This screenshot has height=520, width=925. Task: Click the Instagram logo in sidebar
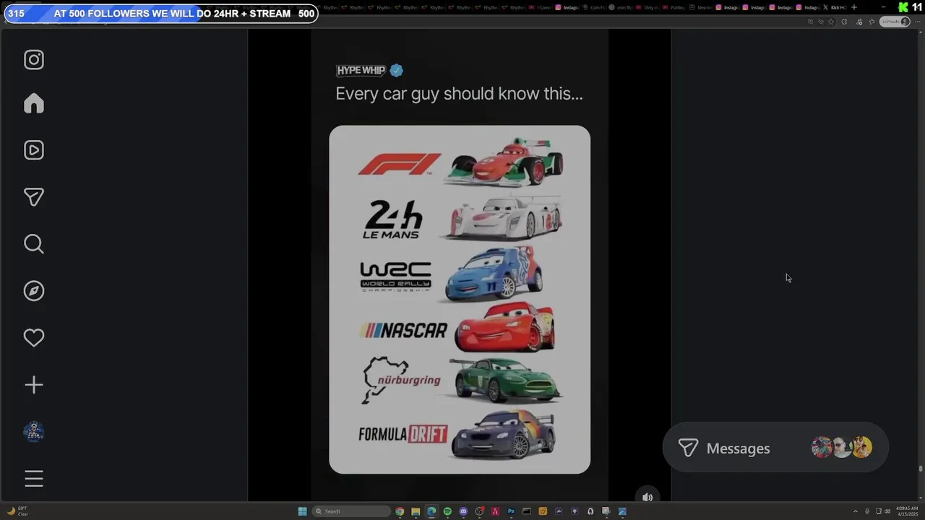tap(34, 60)
